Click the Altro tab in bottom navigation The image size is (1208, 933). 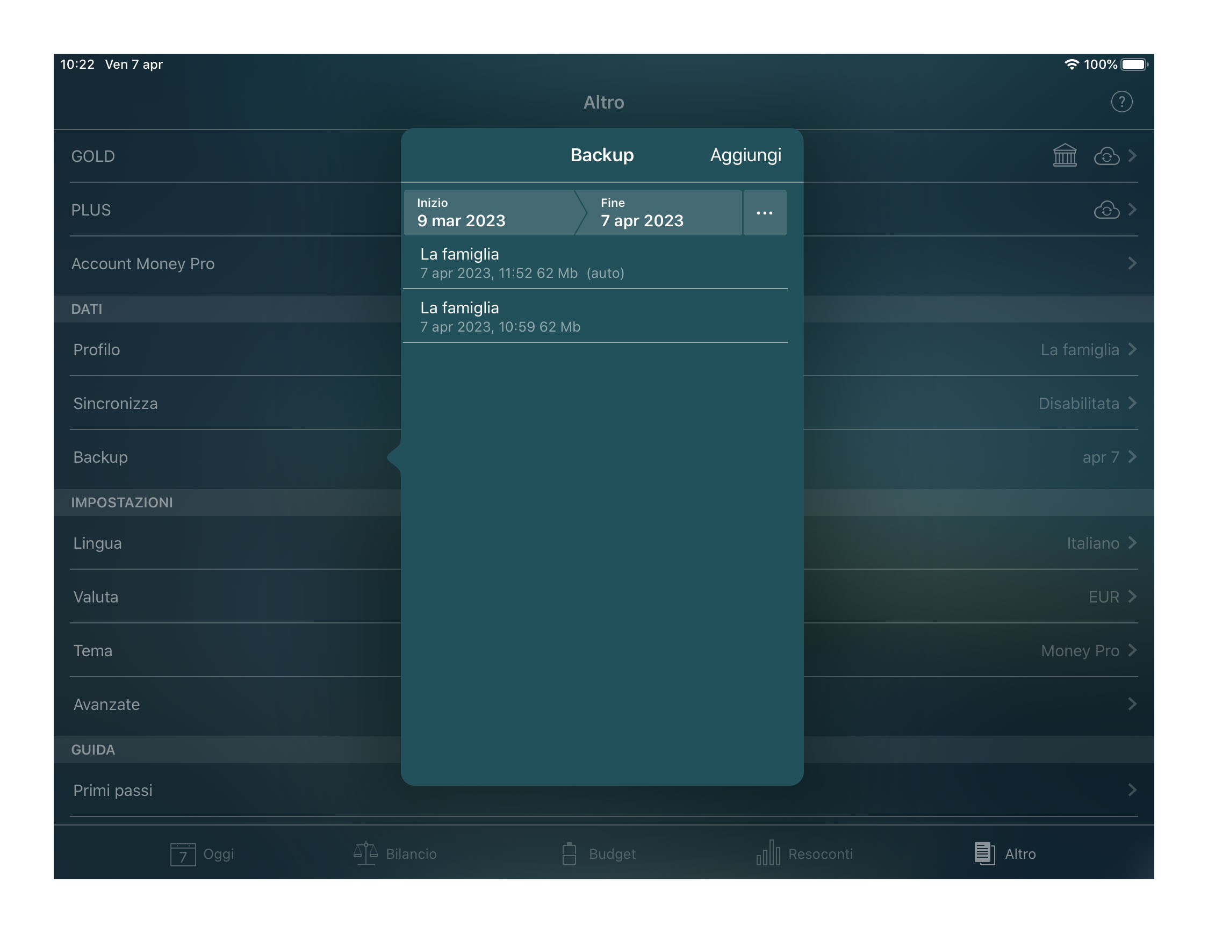[x=1004, y=852]
